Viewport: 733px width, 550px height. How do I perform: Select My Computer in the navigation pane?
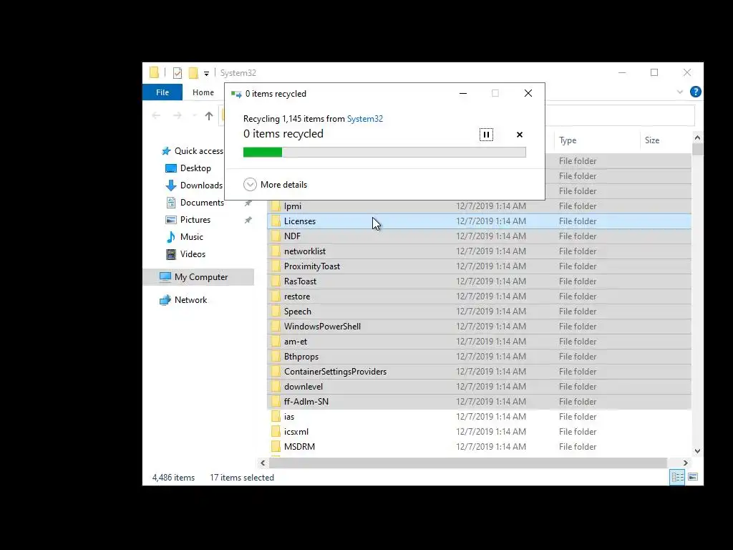pos(198,277)
